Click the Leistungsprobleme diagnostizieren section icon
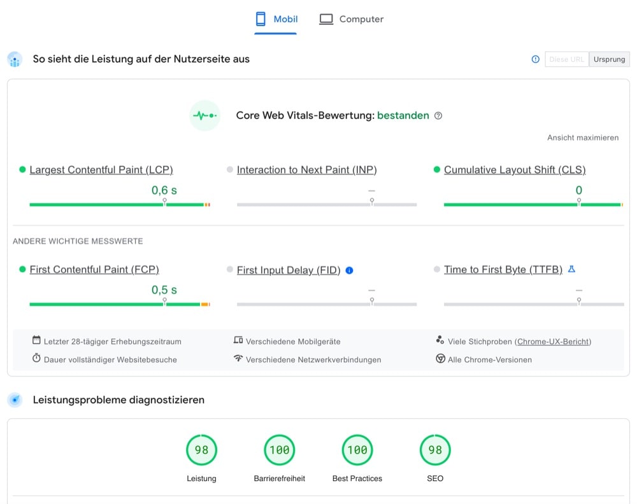Viewport: 637px width, 504px height. (15, 400)
